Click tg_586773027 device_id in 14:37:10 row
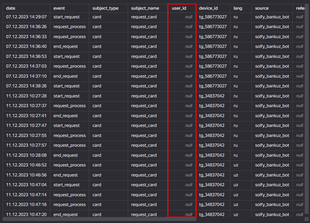310x223 pixels. 213,77
